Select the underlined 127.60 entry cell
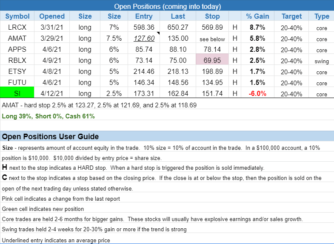Screen dimensions: 334x244 tap(144, 38)
